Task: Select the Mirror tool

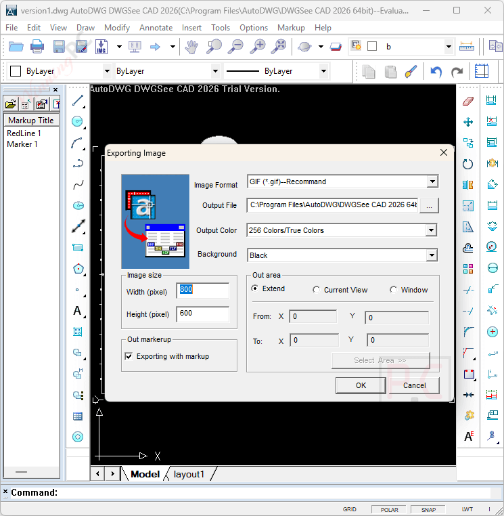Action: [468, 185]
